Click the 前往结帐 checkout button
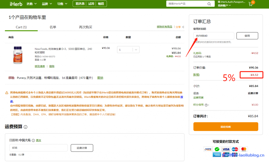 (x=226, y=127)
